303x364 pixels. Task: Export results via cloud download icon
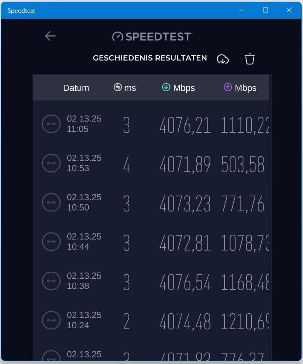223,59
